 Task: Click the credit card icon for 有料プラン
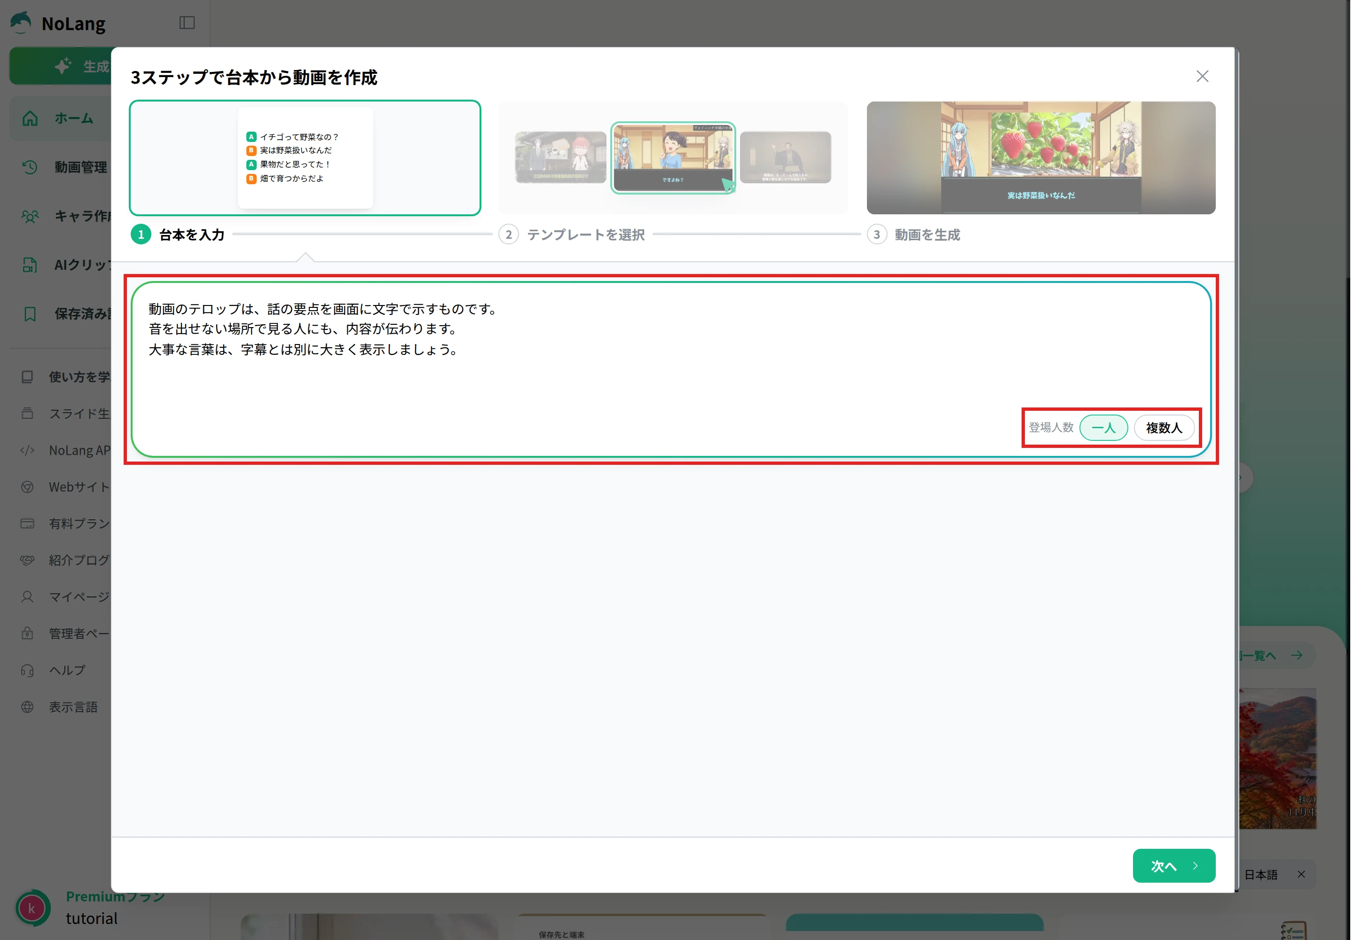[27, 524]
